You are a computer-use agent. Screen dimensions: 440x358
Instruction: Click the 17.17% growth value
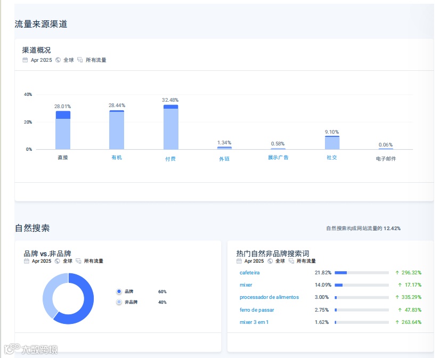pyautogui.click(x=413, y=285)
